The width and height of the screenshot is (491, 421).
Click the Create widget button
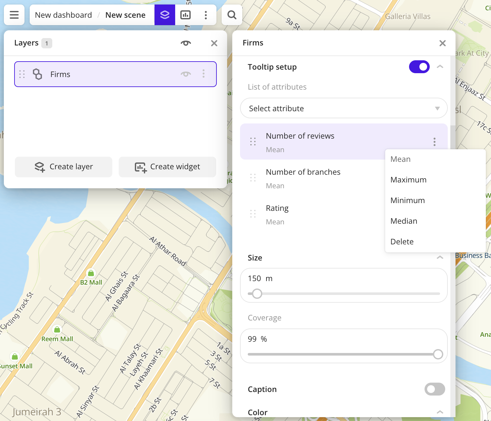[167, 167]
